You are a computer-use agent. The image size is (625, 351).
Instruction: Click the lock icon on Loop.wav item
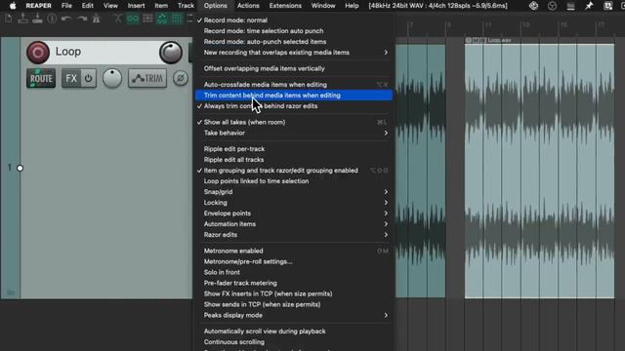469,40
